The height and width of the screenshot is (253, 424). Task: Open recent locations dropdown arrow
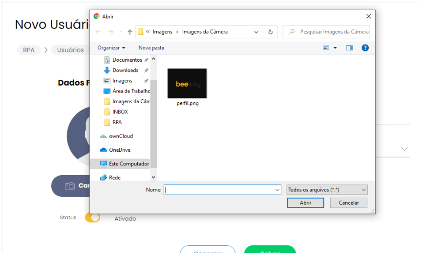(x=121, y=32)
